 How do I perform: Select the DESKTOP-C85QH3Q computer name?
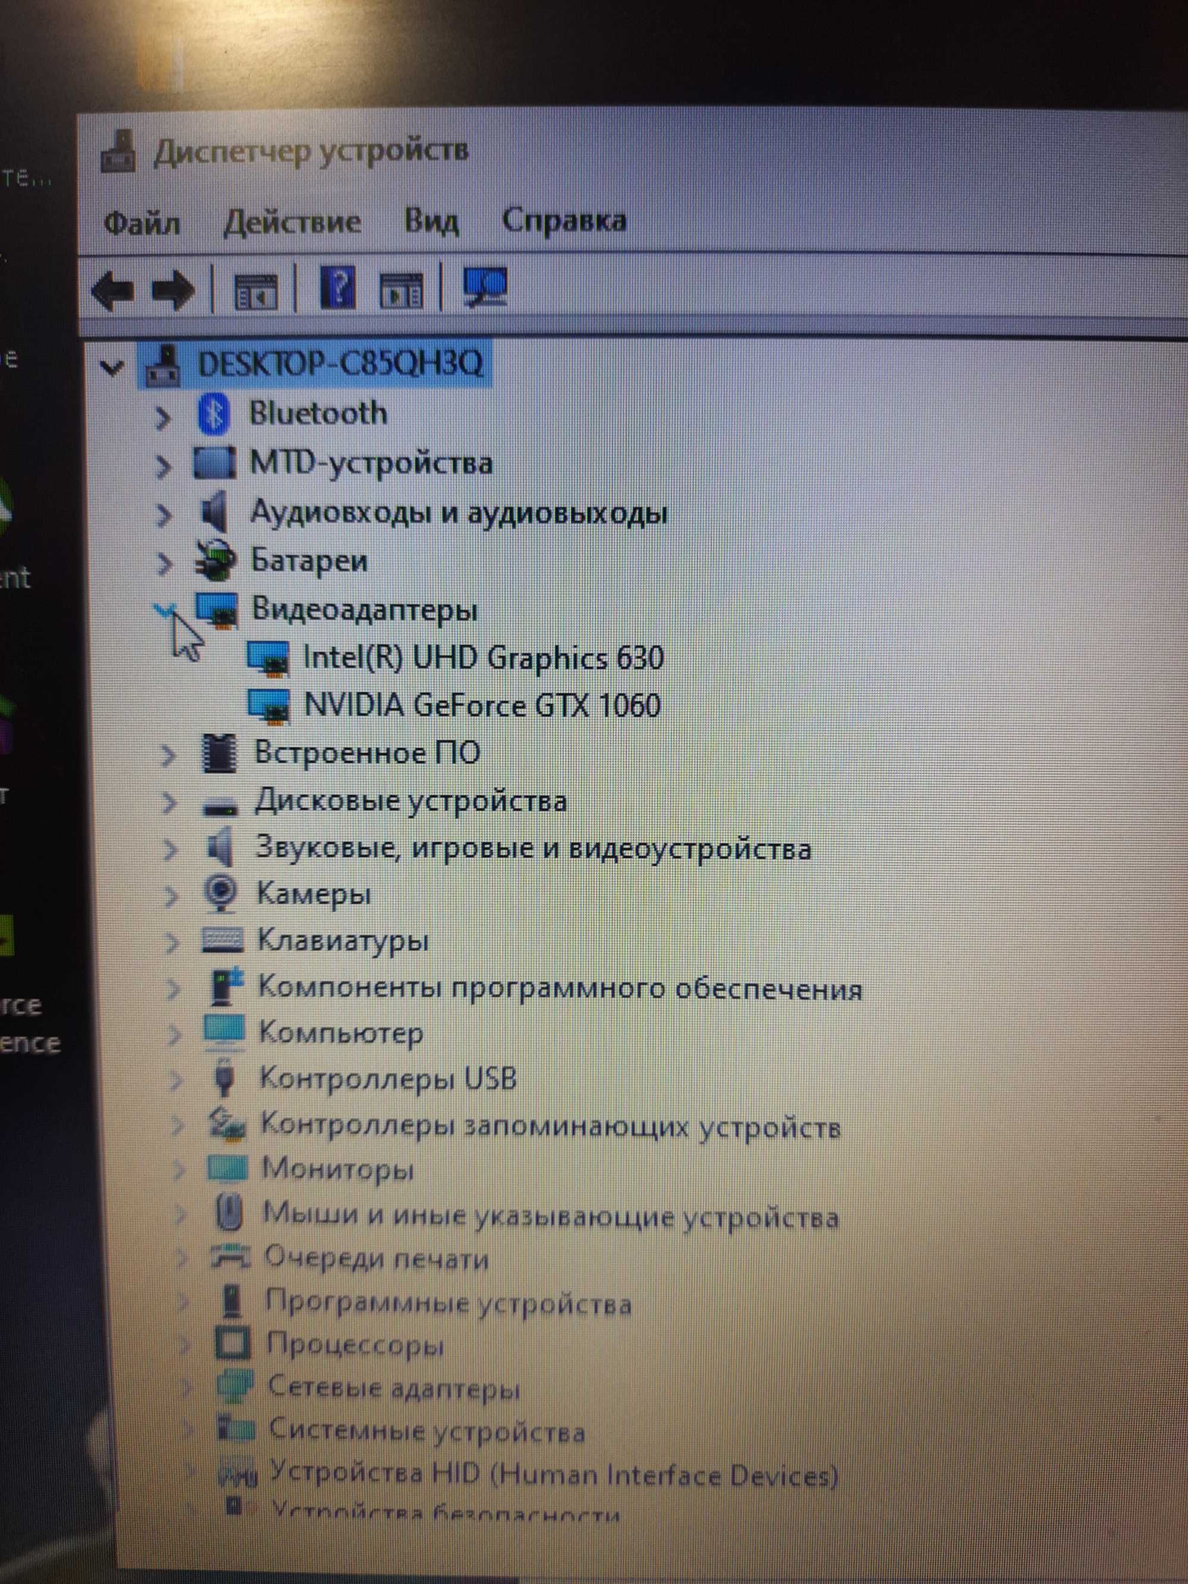[341, 363]
